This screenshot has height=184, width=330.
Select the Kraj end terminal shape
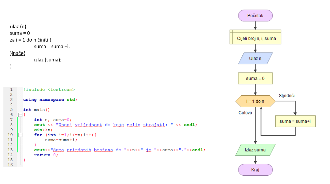point(255,170)
